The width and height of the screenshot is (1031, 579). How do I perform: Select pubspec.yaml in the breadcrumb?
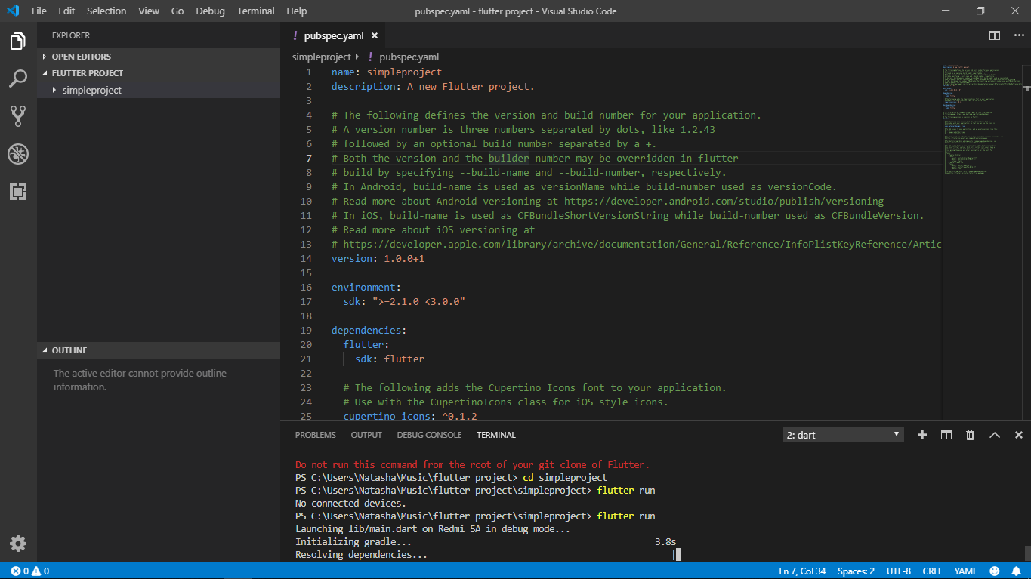[409, 57]
